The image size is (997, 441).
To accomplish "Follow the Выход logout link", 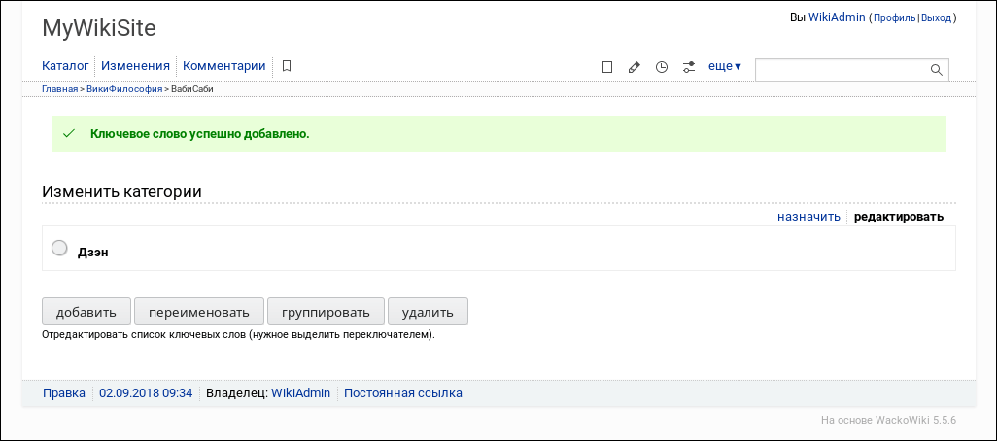I will (937, 18).
